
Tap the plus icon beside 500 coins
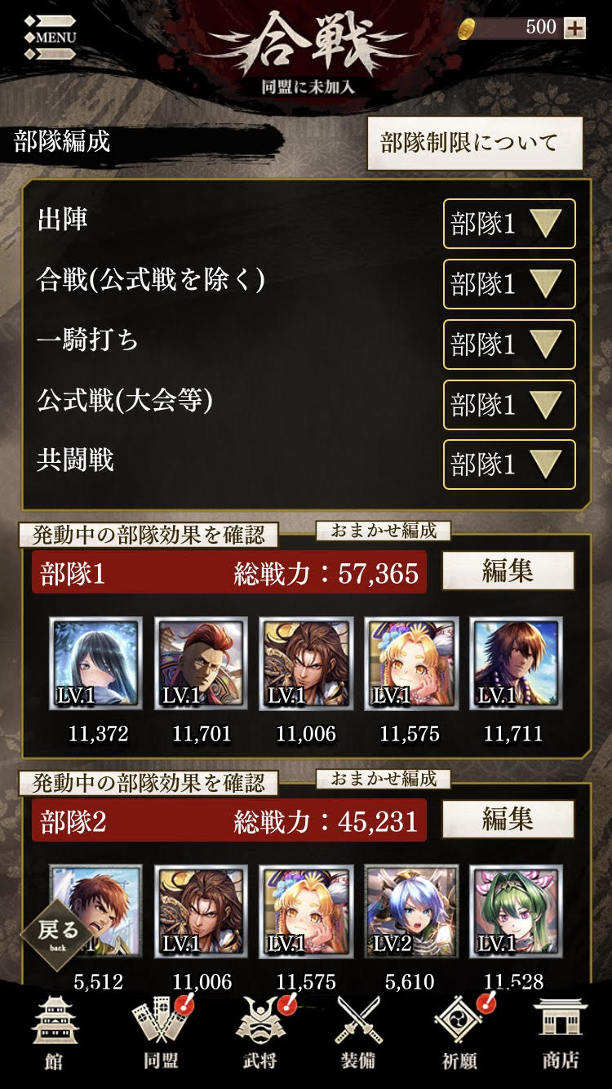575,27
